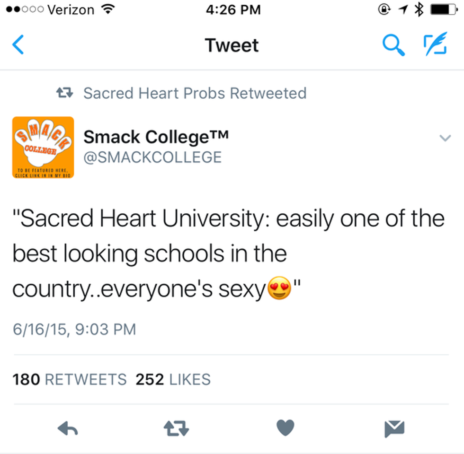
Task: Tap the tweet timestamp 6/16/15
Action: (74, 329)
